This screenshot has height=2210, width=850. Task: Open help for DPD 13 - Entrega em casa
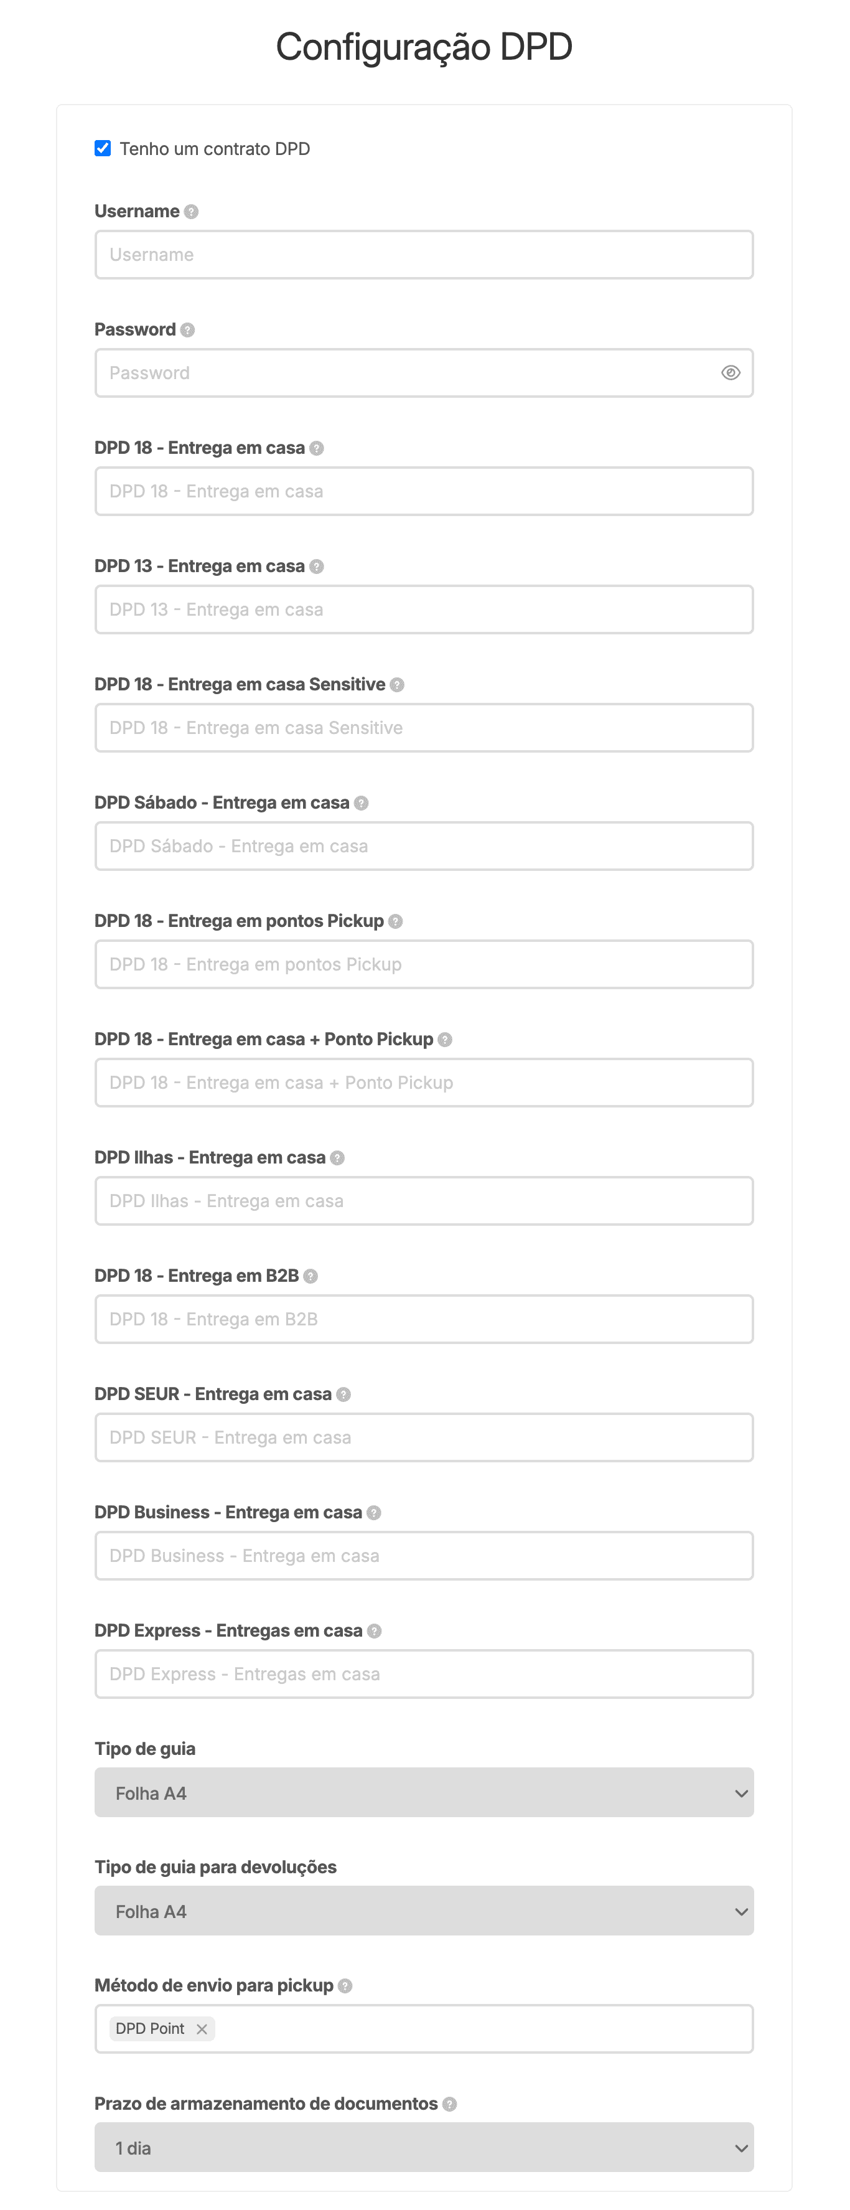pos(317,567)
